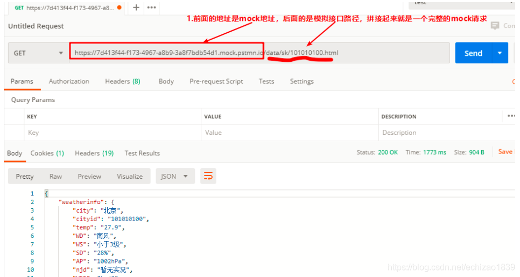Image resolution: width=520 pixels, height=277 pixels.
Task: Click the Key input field
Action: tap(113, 133)
